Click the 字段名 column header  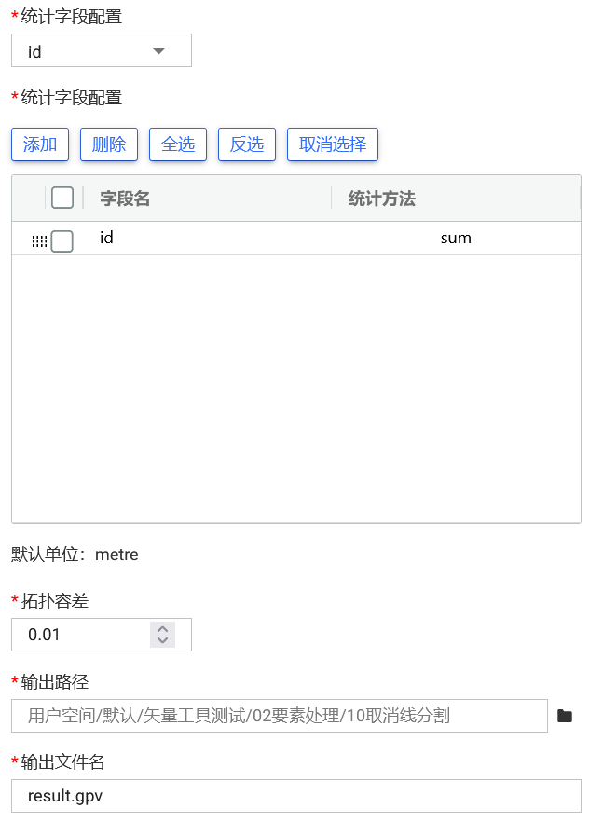(125, 199)
